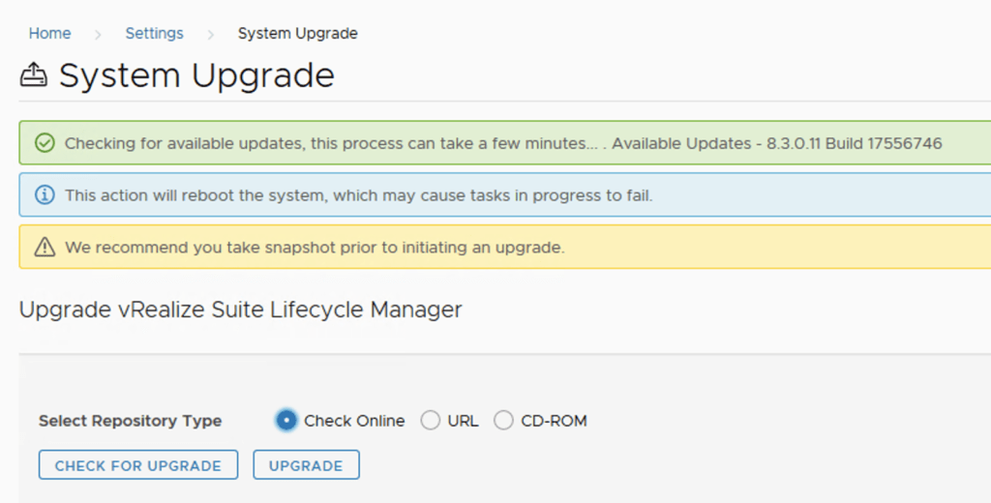Open Settings from the breadcrumb
The height and width of the screenshot is (503, 991).
(154, 33)
